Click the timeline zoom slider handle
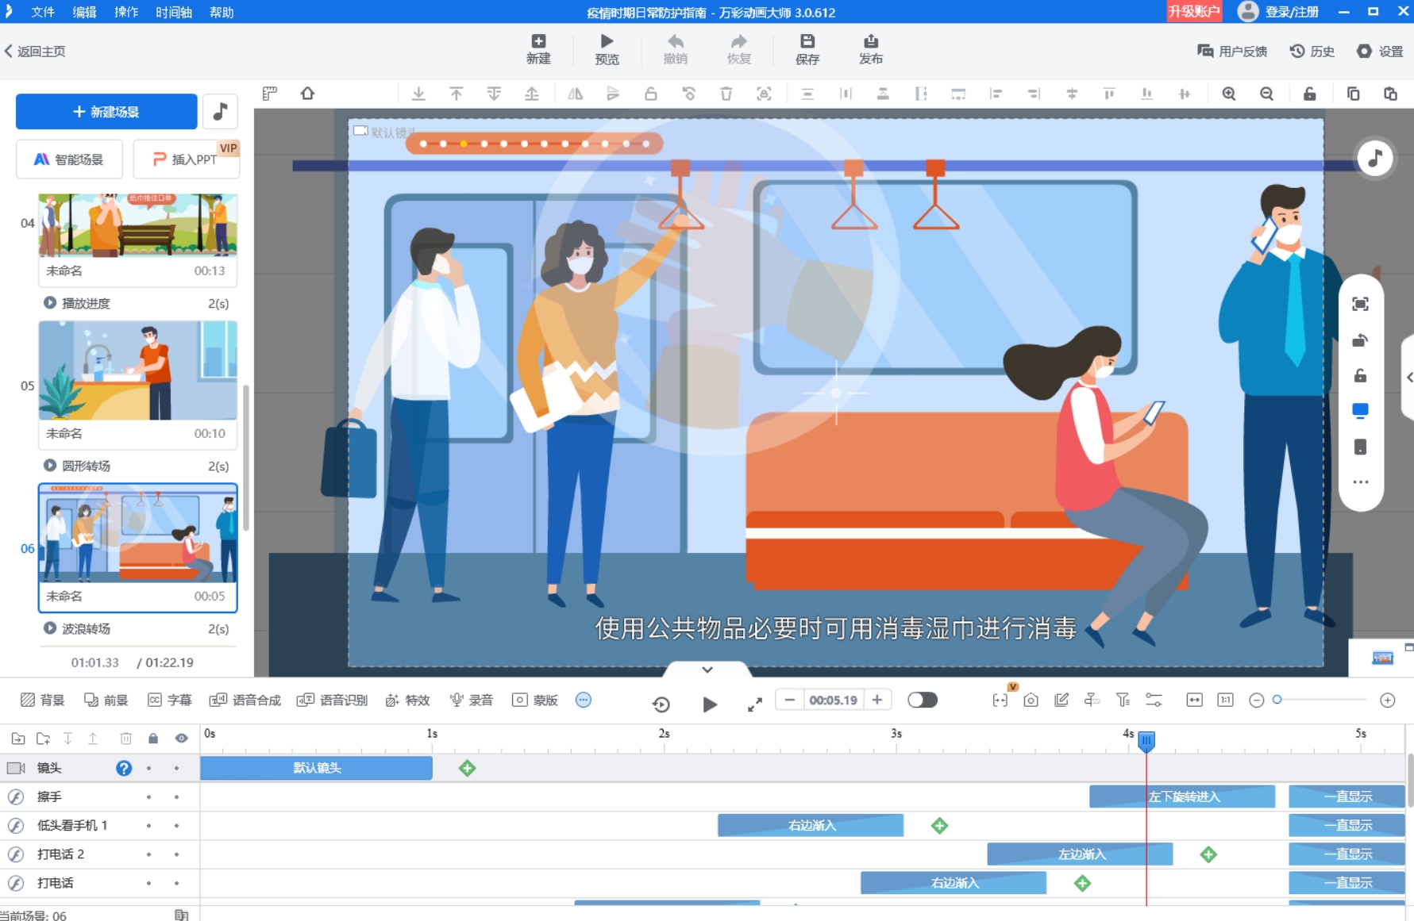 (x=1277, y=699)
